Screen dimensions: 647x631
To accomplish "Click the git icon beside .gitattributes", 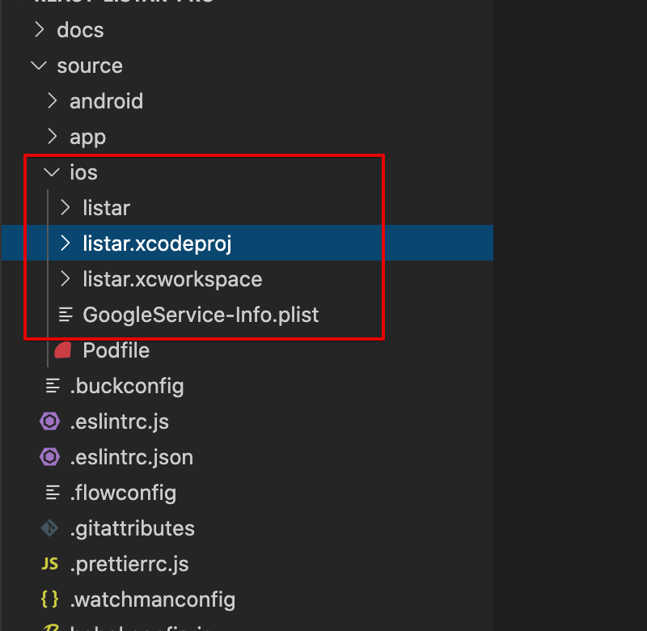I will pos(50,528).
